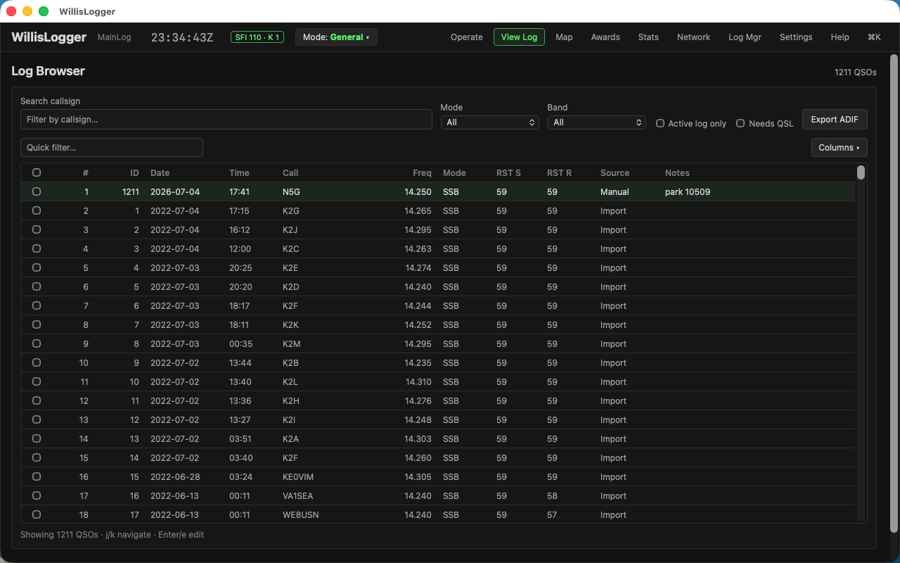Open the Log Mgr tab
Image resolution: width=900 pixels, height=563 pixels.
[745, 37]
